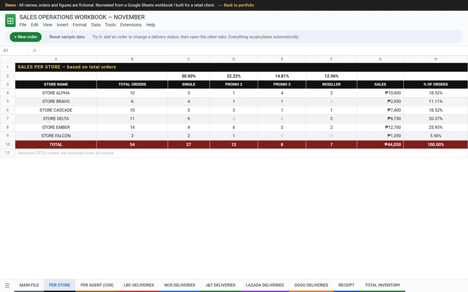
Task: Click the ₱12,700 sales cell
Action: click(x=380, y=127)
